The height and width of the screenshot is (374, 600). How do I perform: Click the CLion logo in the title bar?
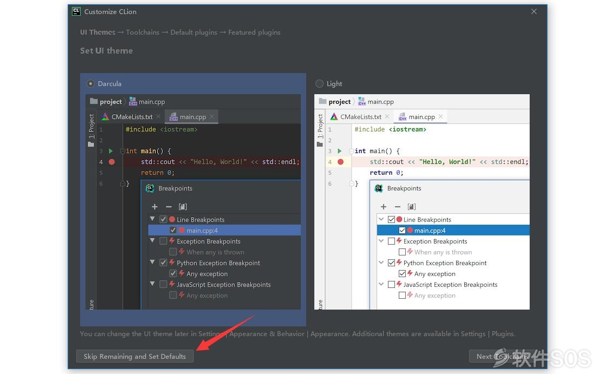click(76, 11)
